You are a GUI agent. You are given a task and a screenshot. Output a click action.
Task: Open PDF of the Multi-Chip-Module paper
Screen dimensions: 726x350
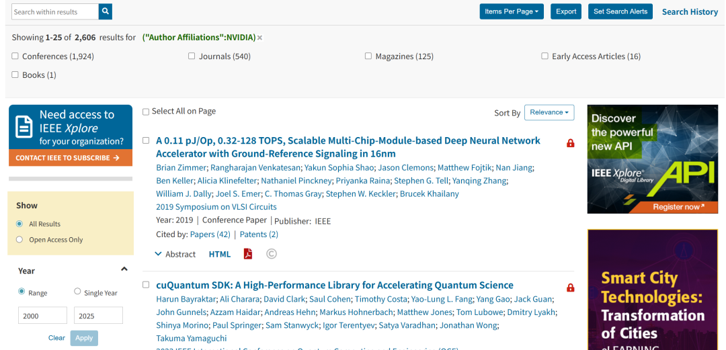click(x=248, y=254)
